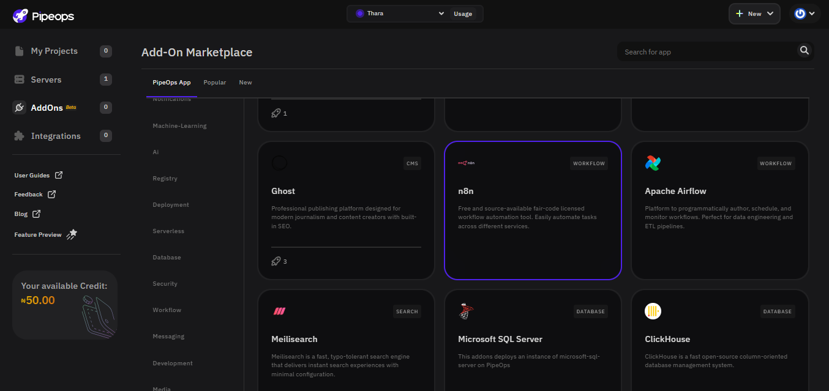Select the Development category
This screenshot has width=829, height=391.
(x=173, y=363)
